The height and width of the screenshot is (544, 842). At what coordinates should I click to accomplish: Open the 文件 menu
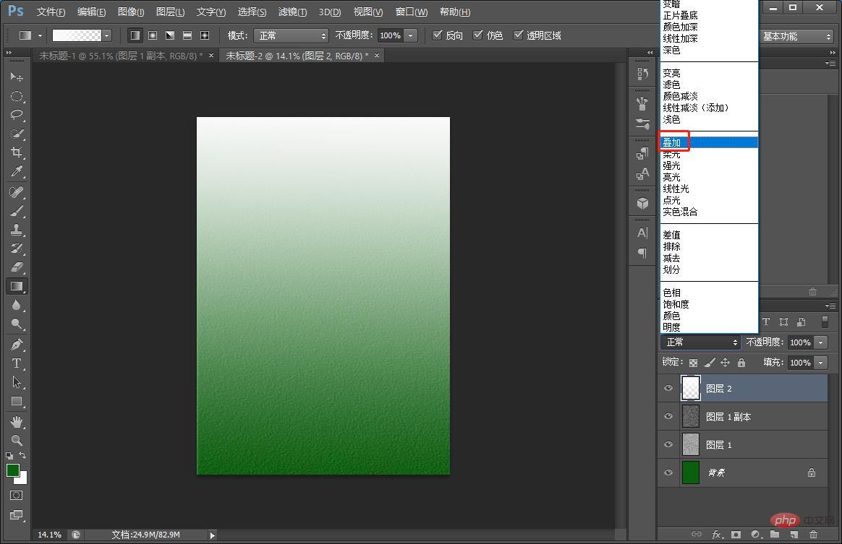51,12
